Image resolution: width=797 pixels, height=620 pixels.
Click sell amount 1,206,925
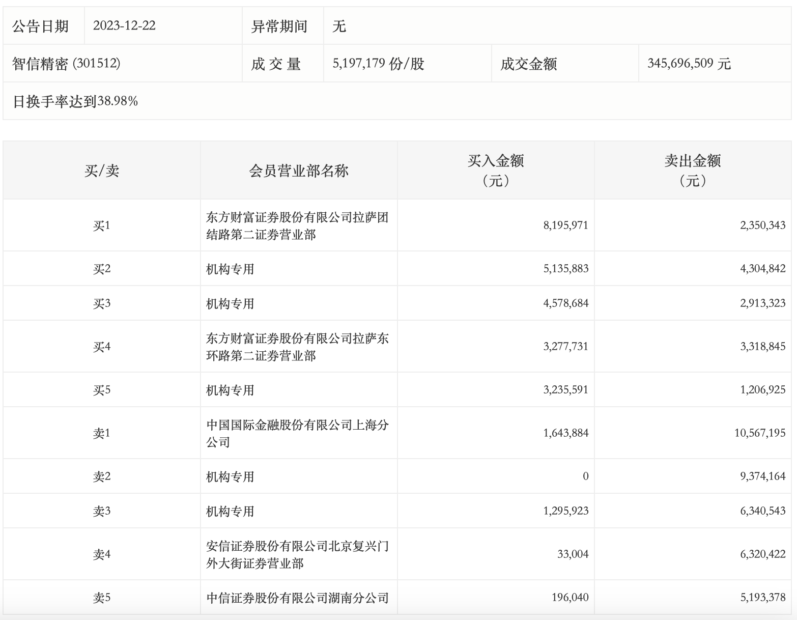[x=762, y=390]
